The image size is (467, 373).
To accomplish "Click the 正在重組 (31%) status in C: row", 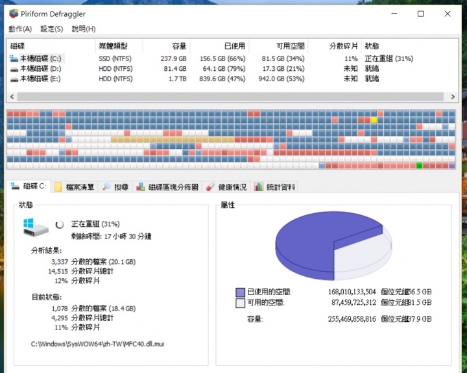I will pos(389,58).
